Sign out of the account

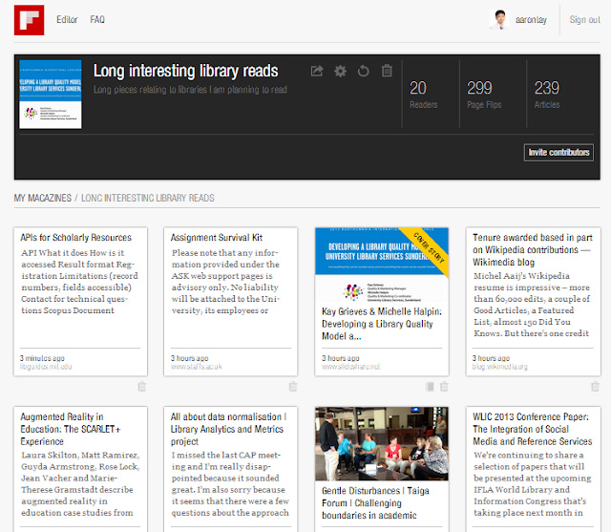pyautogui.click(x=585, y=19)
